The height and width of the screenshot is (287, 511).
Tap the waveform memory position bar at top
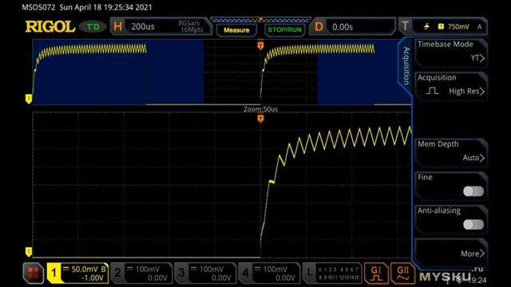point(261,20)
